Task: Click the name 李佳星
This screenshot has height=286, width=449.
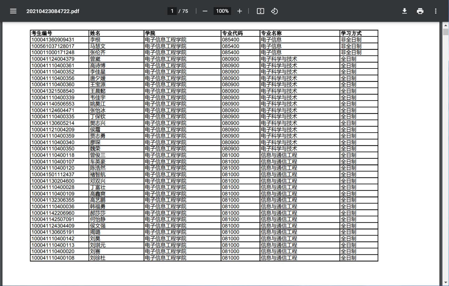Action: click(98, 72)
